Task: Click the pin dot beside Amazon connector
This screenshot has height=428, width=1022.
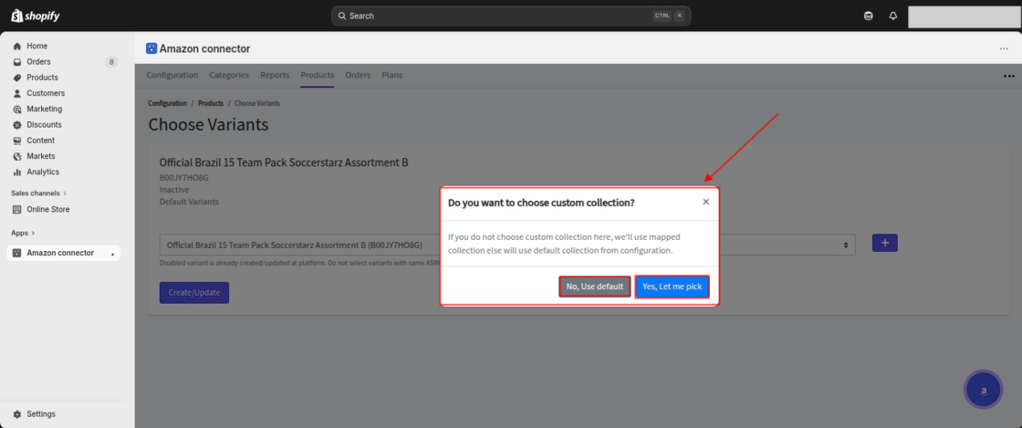Action: tap(112, 254)
